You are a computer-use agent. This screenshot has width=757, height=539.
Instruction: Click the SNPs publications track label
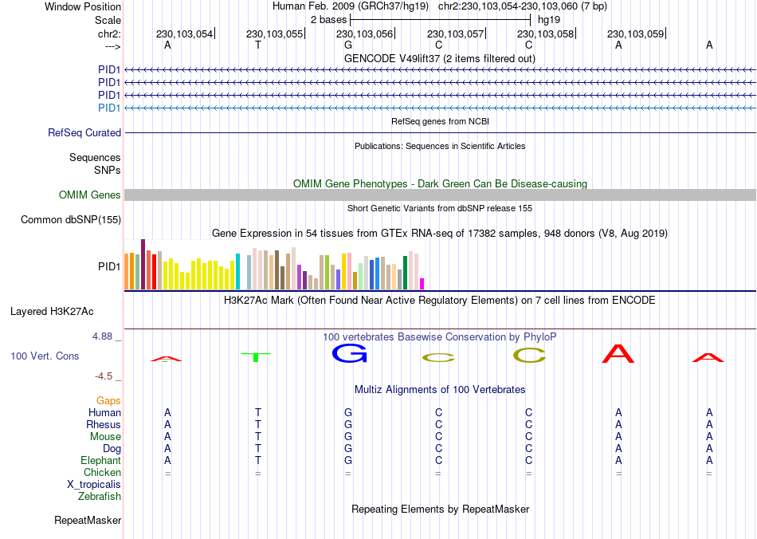[x=108, y=170]
